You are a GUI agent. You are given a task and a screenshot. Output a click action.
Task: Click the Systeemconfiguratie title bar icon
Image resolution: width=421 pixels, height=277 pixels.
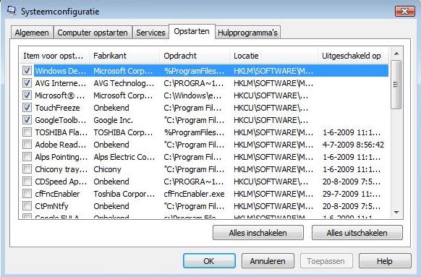(12, 10)
